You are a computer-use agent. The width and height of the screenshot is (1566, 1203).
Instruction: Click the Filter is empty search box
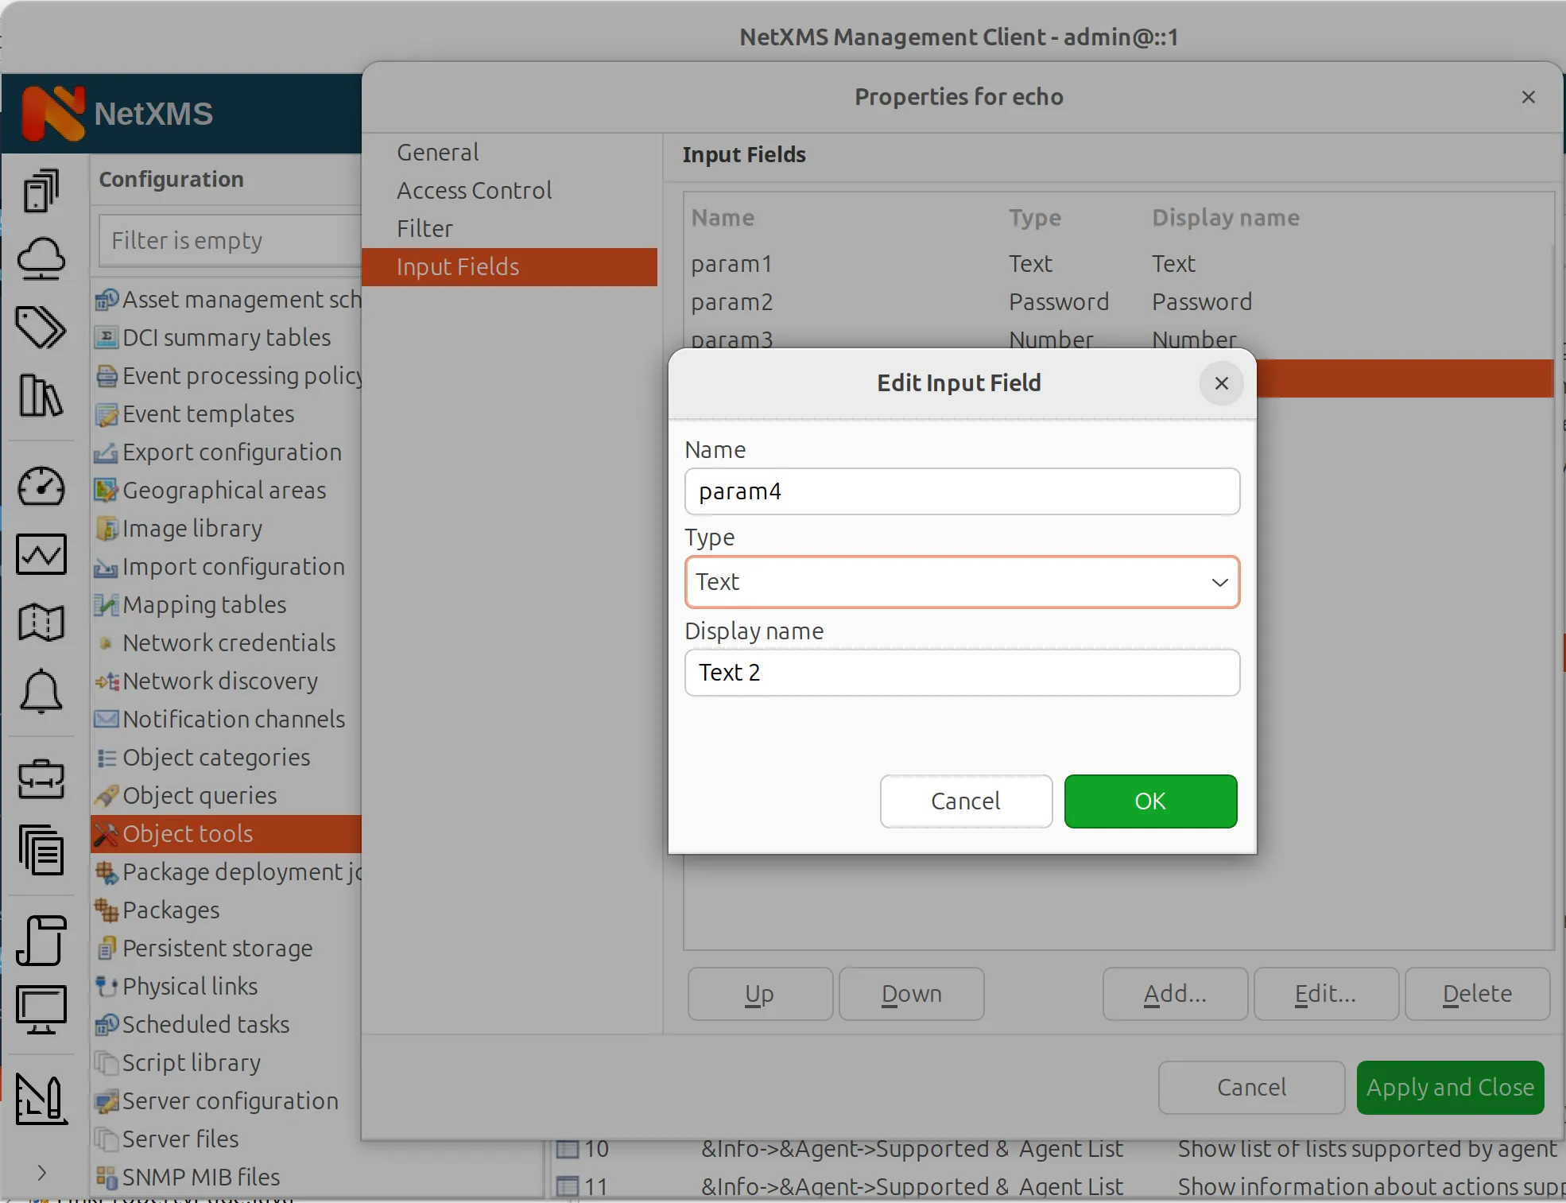231,240
